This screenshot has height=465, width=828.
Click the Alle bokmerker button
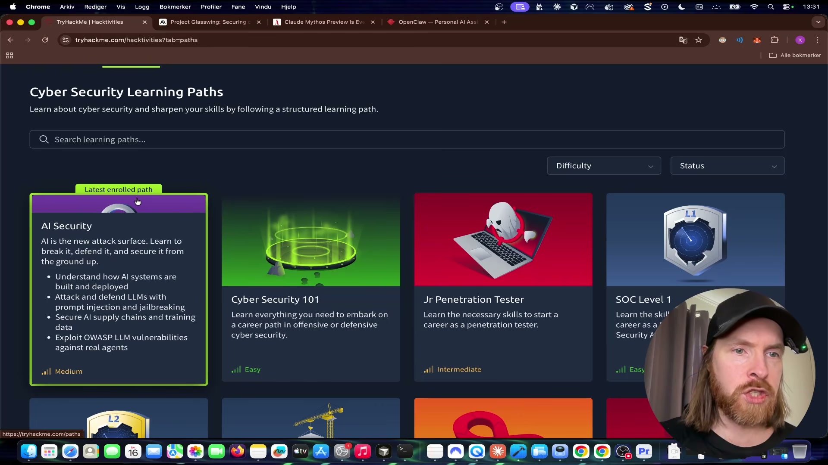tap(795, 55)
